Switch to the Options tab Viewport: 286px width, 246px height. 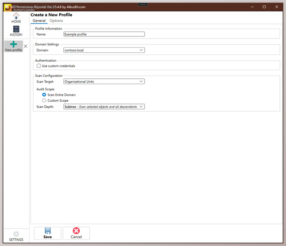[56, 21]
